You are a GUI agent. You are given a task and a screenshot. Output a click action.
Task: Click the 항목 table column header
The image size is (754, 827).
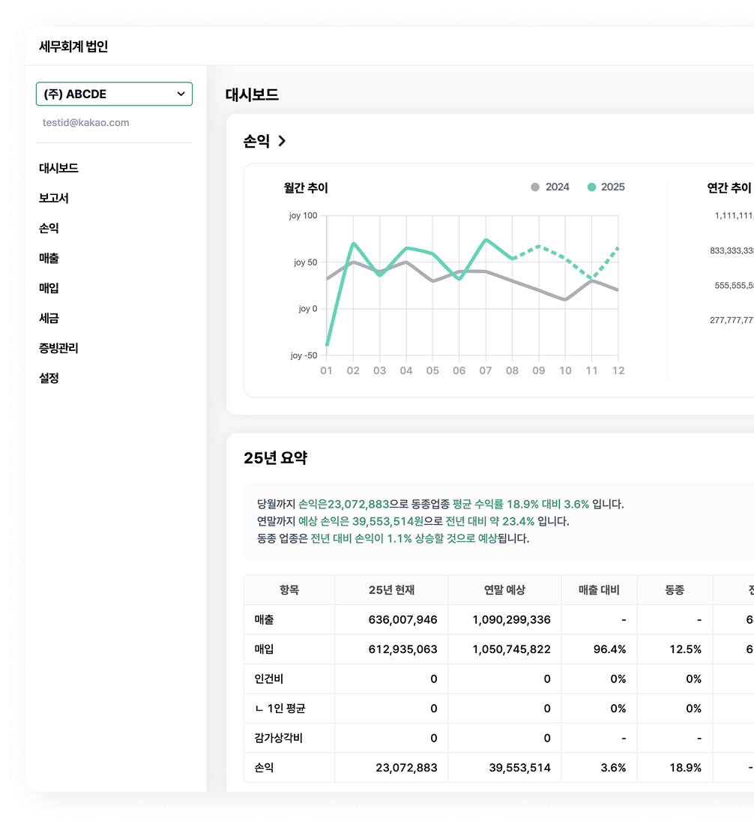click(x=289, y=590)
